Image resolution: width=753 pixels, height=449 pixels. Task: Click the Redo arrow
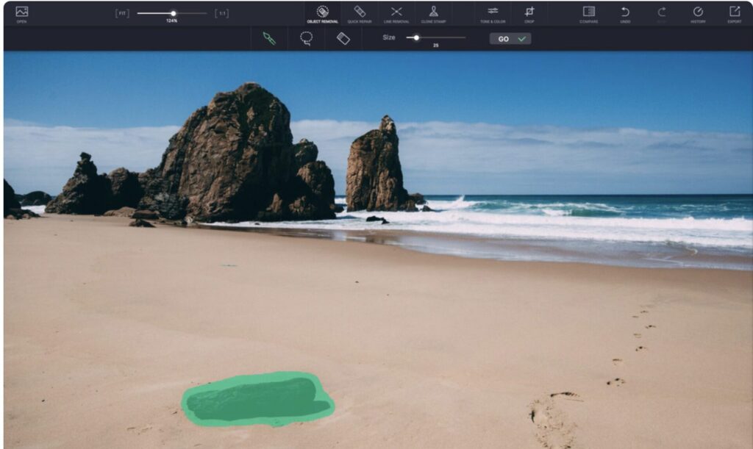point(662,13)
